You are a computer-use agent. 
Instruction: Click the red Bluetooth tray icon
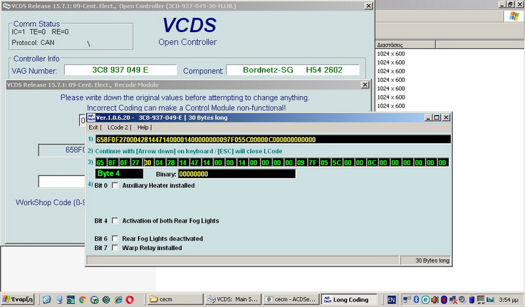(444, 300)
